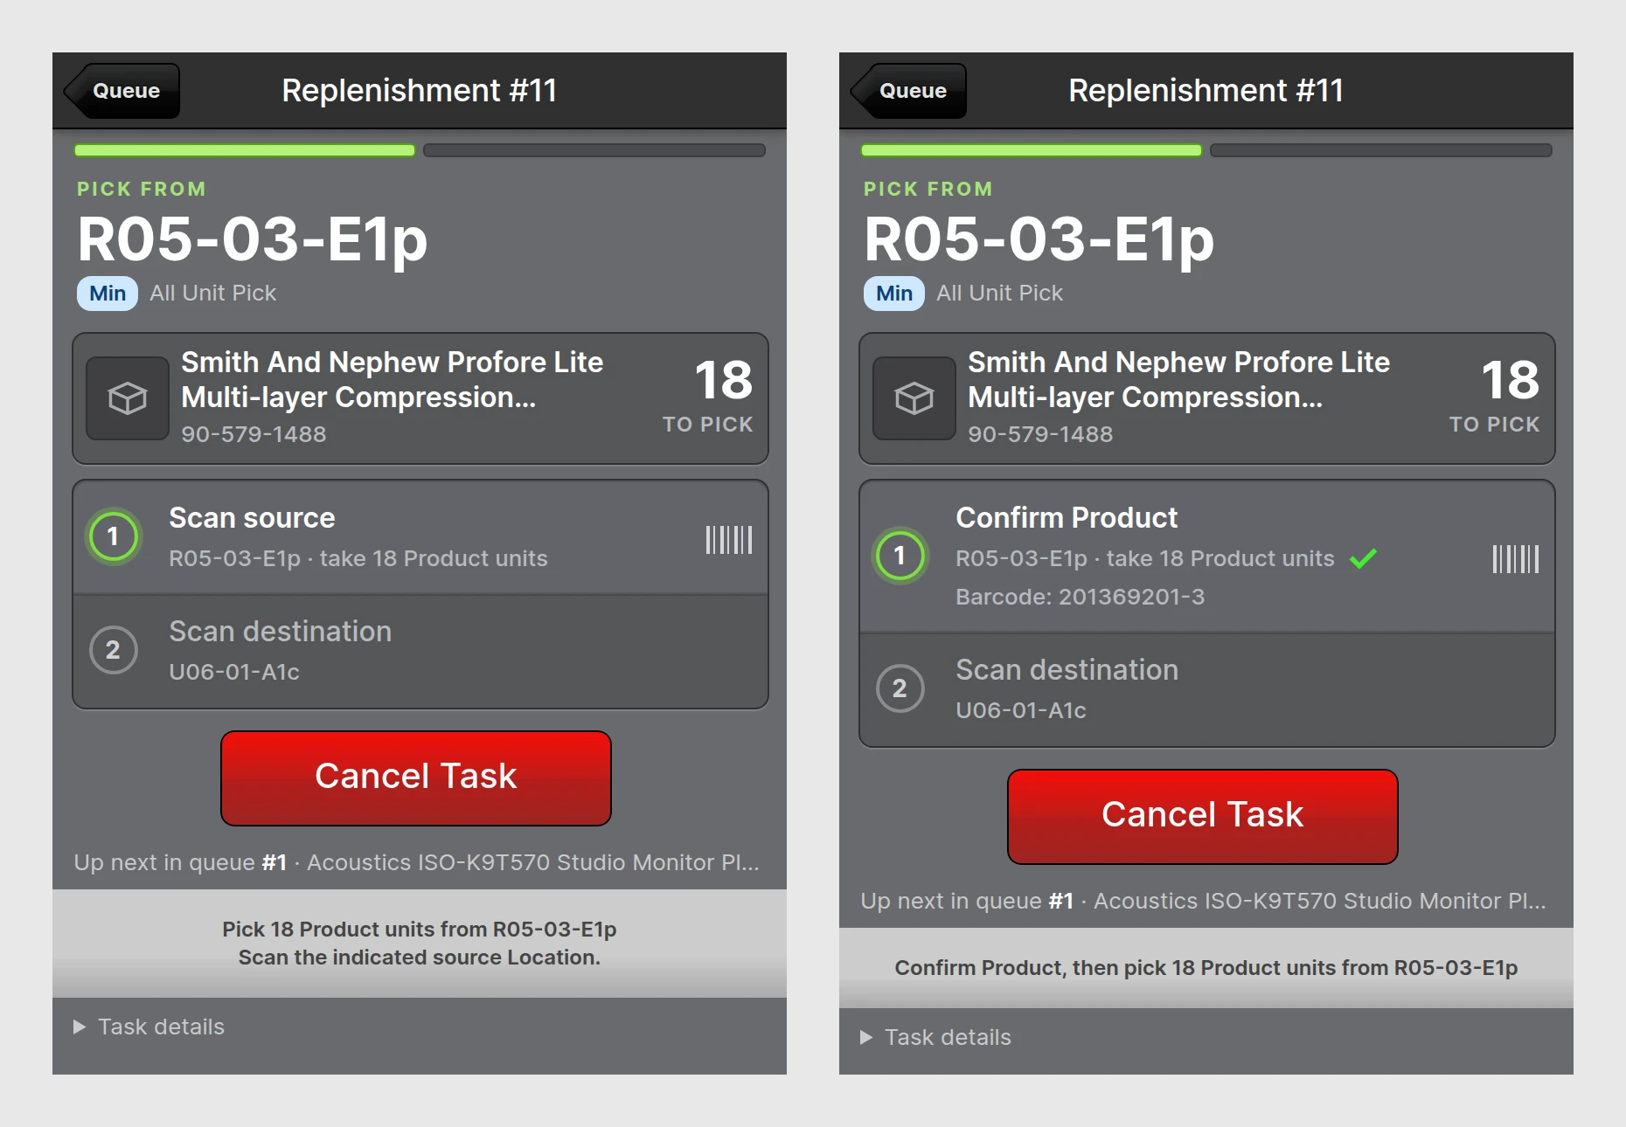Open Scan source step in left screen
Viewport: 1626px width, 1127px height.
click(420, 537)
